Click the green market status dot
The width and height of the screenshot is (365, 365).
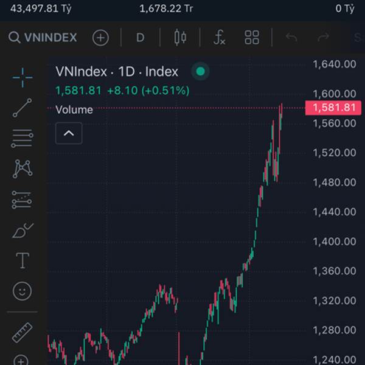pos(200,71)
